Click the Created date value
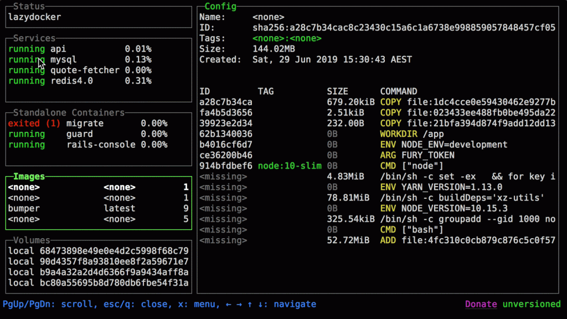The image size is (567, 319). 332,59
